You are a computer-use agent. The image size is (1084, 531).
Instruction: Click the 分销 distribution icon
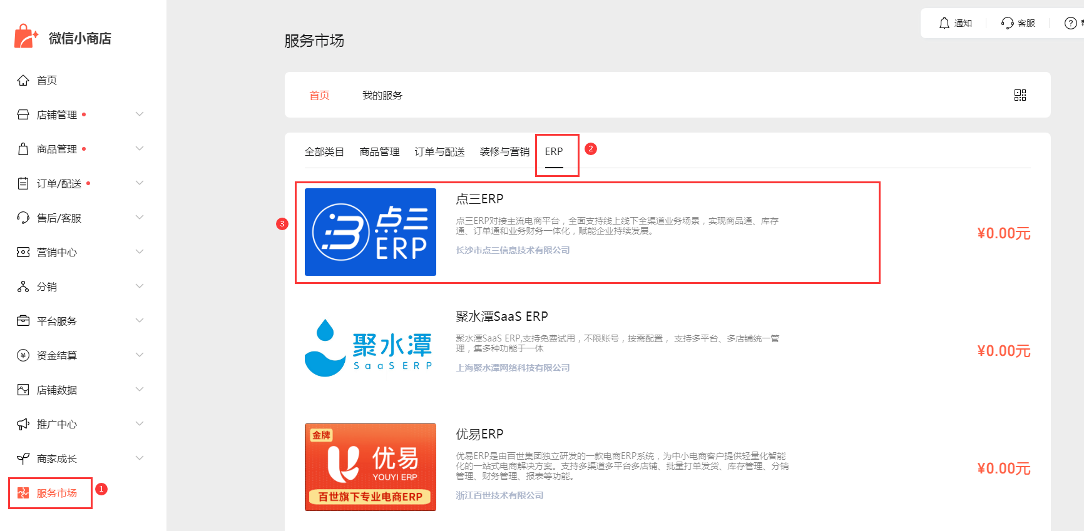pos(23,286)
